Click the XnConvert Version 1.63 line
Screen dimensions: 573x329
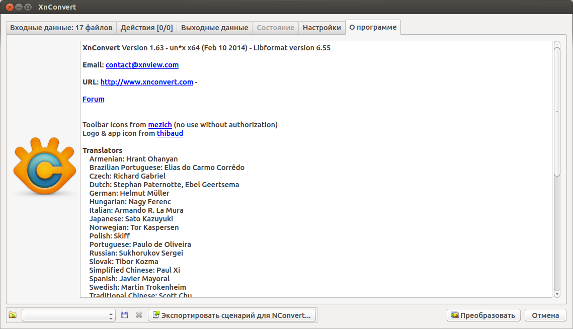(206, 48)
